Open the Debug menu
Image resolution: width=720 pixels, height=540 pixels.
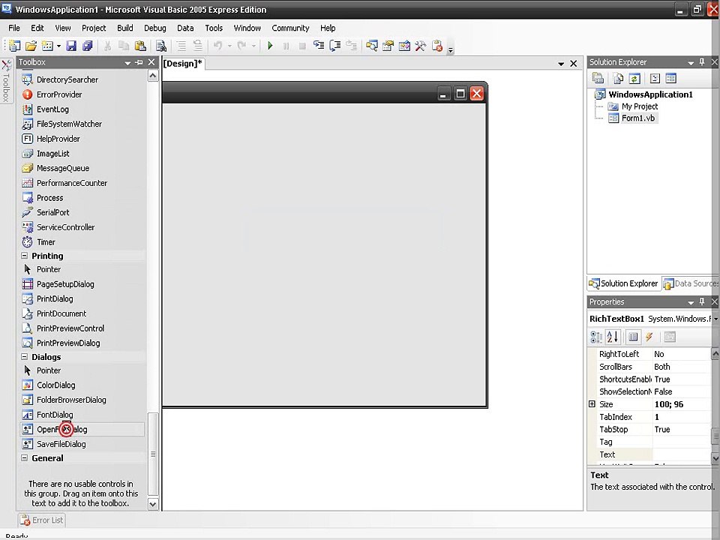point(155,28)
